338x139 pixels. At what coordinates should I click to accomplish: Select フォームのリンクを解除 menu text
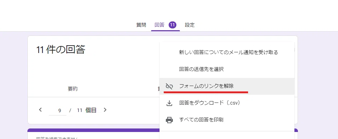206,86
